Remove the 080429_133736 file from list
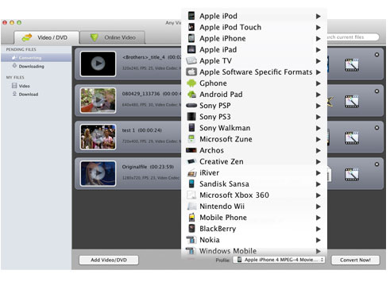Viewport: 390px width, 301px height. coord(376,91)
